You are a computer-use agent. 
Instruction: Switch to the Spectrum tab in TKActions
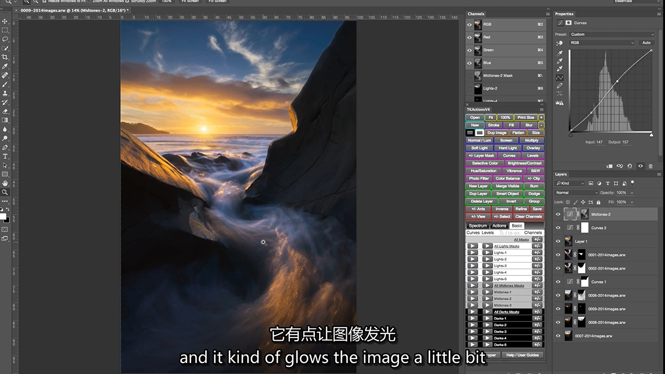coord(477,226)
